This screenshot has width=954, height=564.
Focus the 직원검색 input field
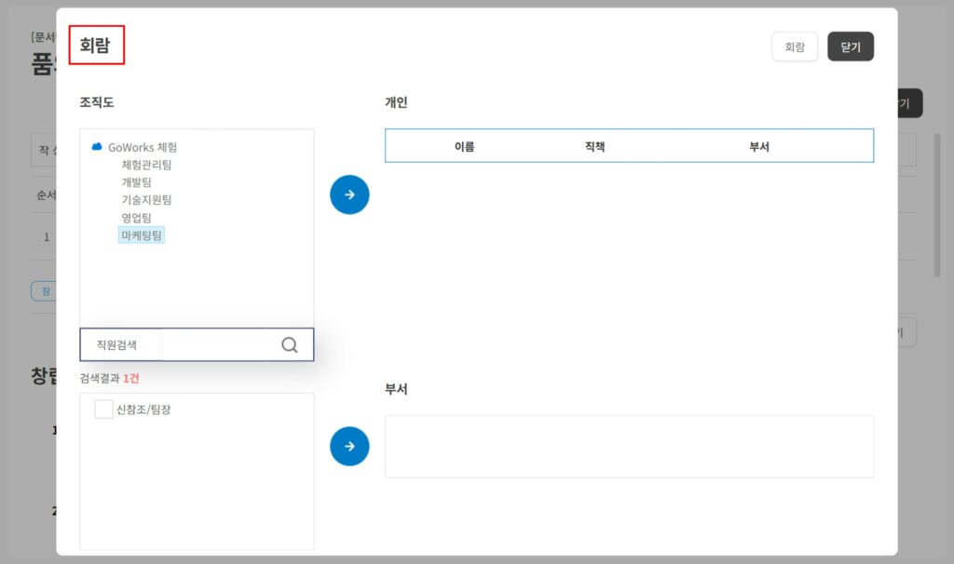(x=219, y=344)
